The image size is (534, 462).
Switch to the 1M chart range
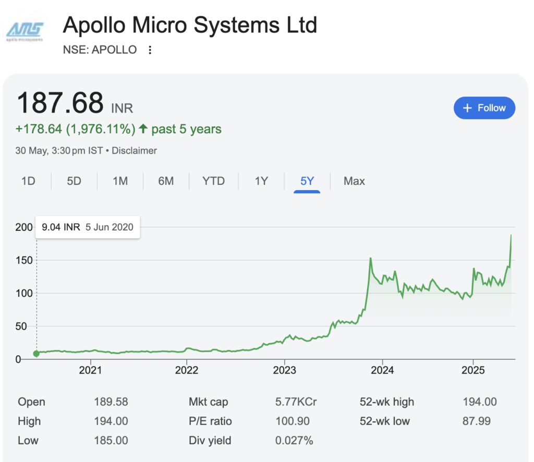pos(120,181)
